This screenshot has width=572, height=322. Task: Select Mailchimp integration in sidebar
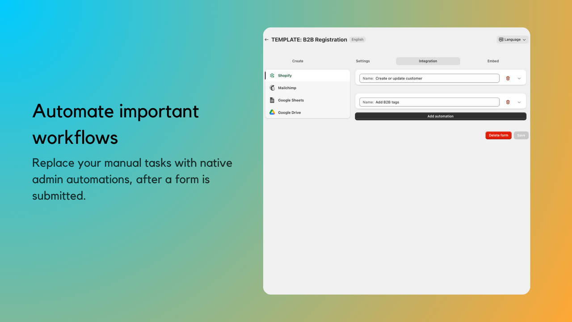click(307, 88)
